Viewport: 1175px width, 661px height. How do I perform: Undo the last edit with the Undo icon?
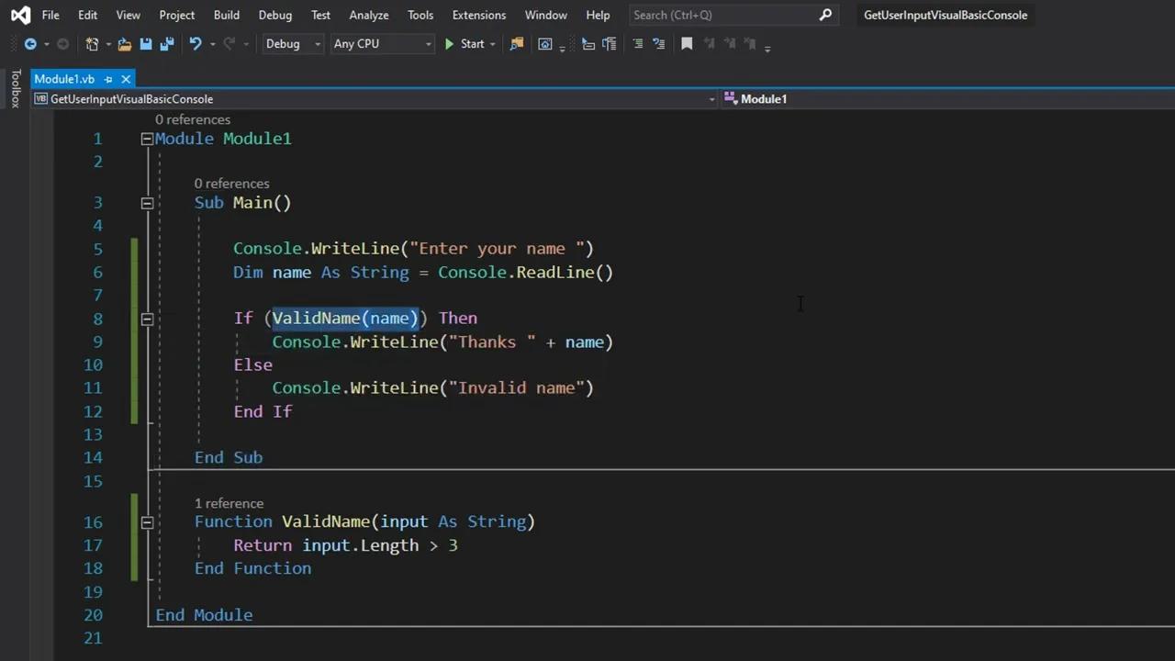(x=195, y=44)
